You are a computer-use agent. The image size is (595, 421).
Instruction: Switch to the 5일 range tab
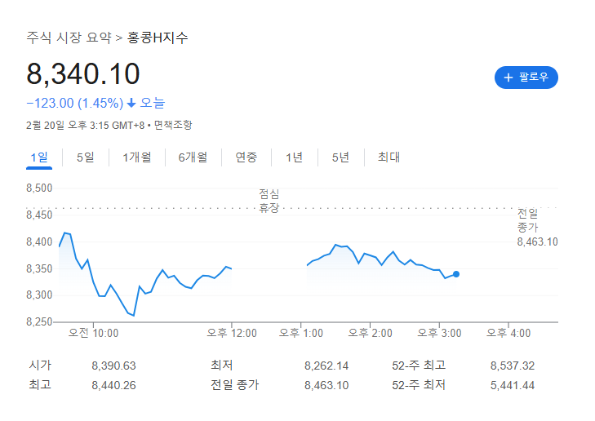tap(86, 157)
